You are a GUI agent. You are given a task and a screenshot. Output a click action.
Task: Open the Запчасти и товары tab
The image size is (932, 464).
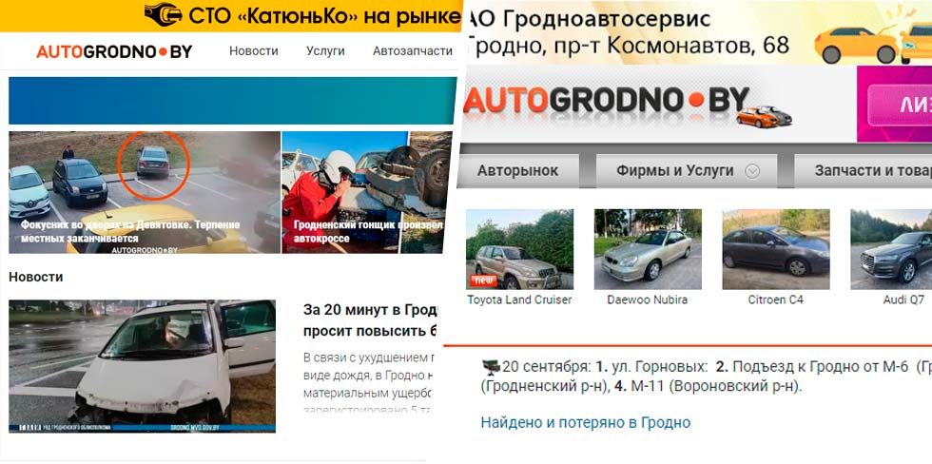(x=864, y=171)
